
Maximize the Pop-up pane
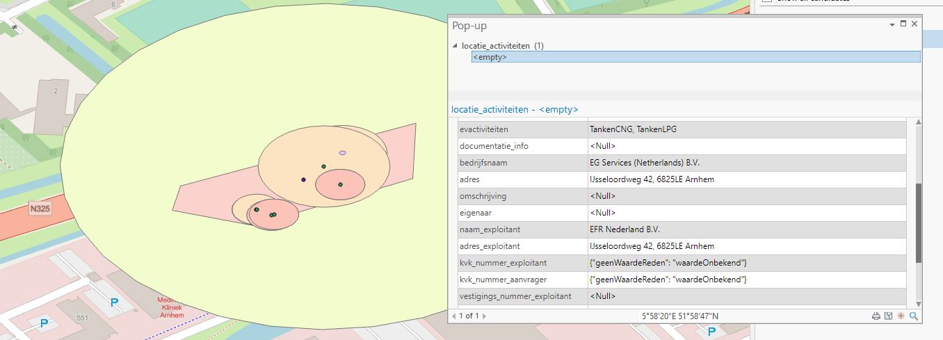(x=903, y=24)
